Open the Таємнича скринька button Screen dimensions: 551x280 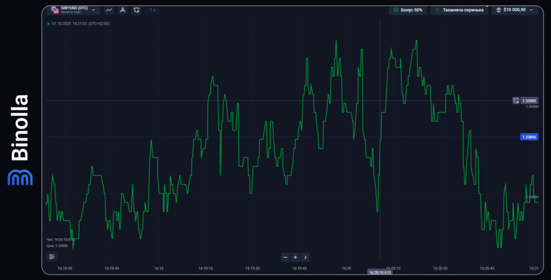pyautogui.click(x=459, y=10)
